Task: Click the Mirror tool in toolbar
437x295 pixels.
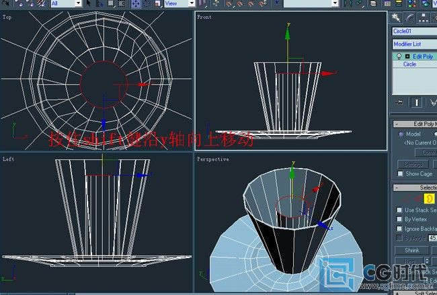Action: 348,3
